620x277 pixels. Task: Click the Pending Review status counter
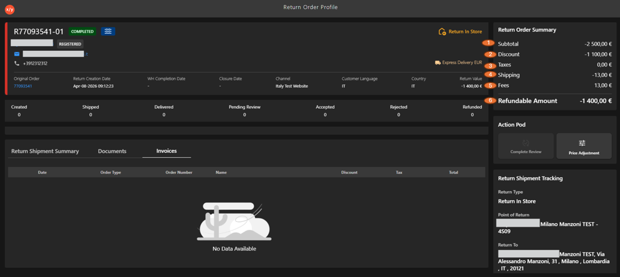tap(245, 111)
